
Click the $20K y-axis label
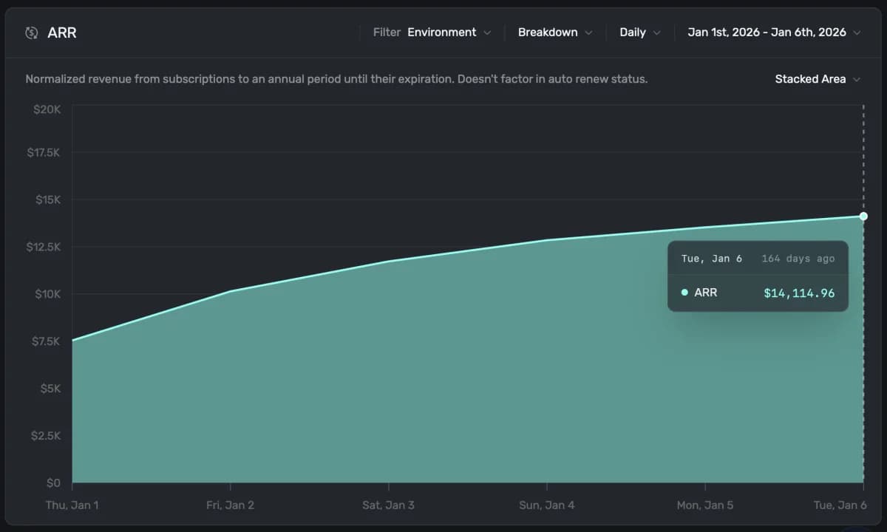tap(47, 109)
